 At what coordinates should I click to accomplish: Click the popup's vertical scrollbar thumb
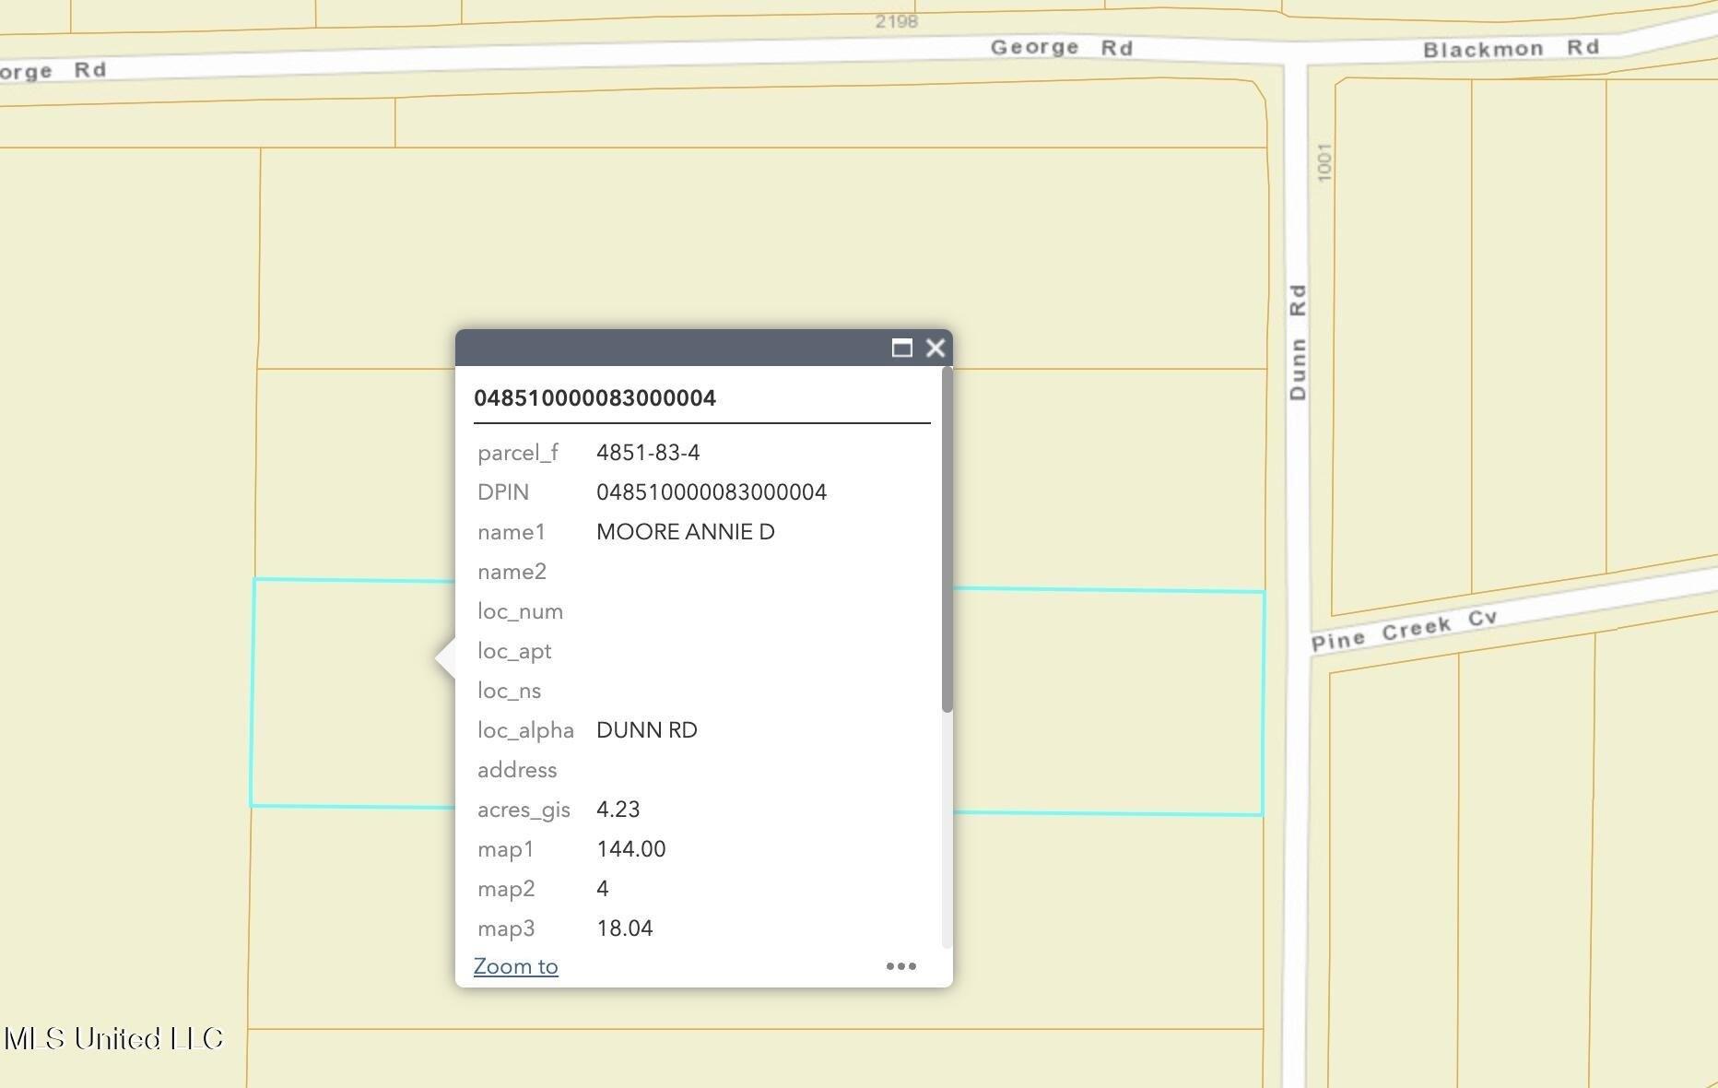click(x=947, y=539)
